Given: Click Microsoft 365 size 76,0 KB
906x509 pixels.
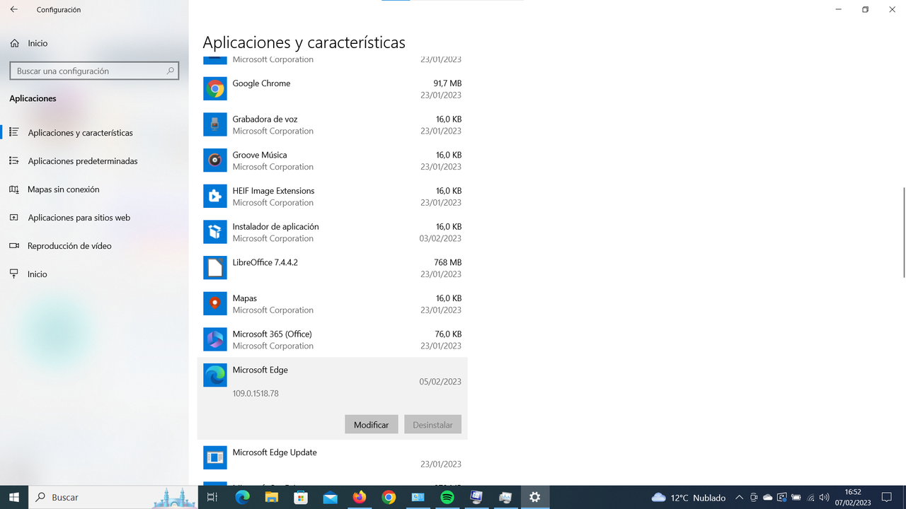Looking at the screenshot, I should pos(448,334).
